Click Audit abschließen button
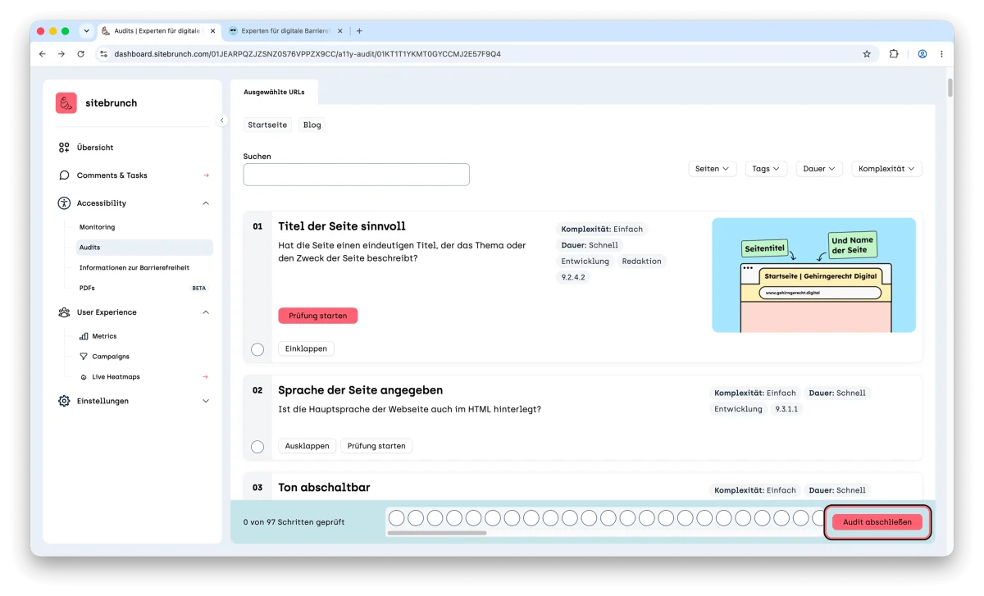This screenshot has height=596, width=984. coord(877,522)
